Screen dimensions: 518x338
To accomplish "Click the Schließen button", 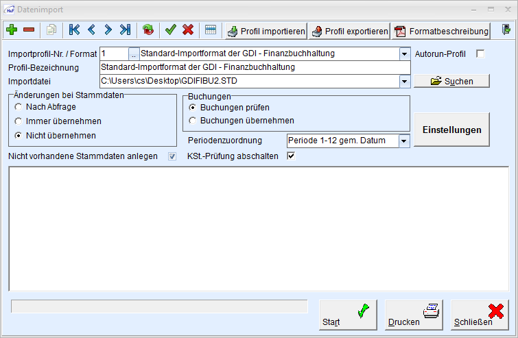I will tap(480, 315).
